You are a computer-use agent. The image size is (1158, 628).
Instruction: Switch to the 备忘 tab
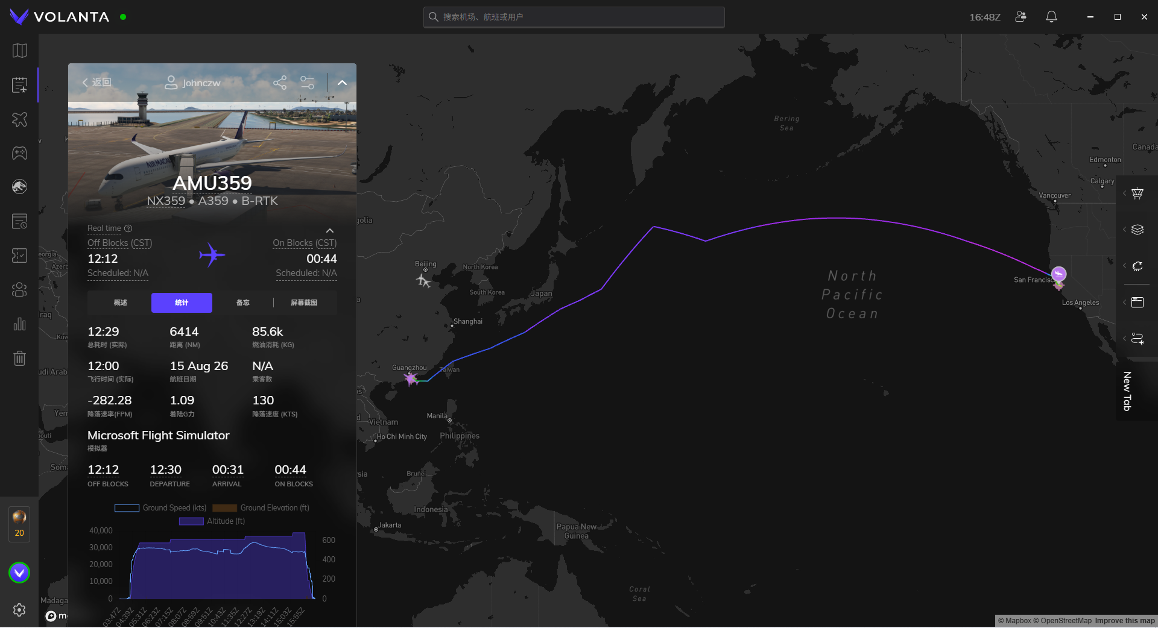coord(243,303)
